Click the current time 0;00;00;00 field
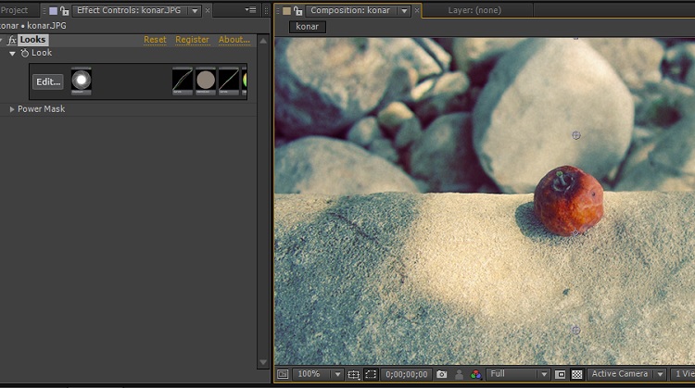Screen dimensions: 695x388 (406, 375)
